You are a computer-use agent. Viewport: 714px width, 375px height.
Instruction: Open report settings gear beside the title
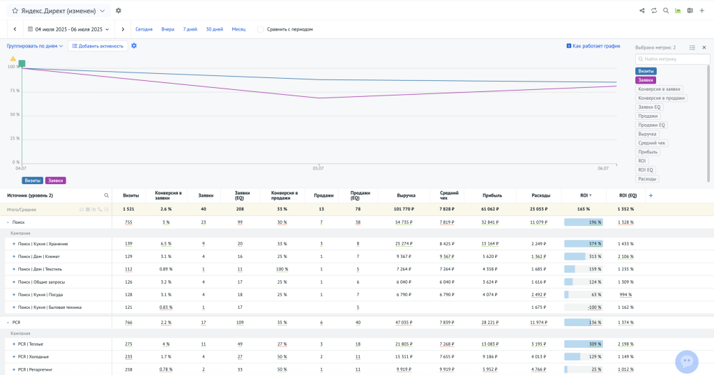[x=119, y=10]
